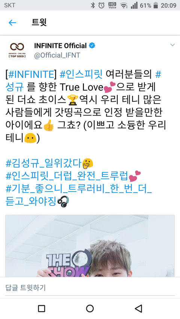The width and height of the screenshot is (180, 319).
Task: Open the #인스피릿 hashtag in first line
Action: point(81,75)
